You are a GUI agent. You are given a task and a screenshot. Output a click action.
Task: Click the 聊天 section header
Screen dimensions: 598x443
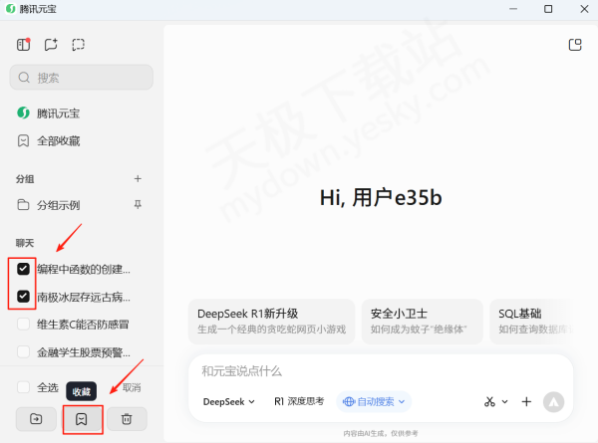coord(25,243)
